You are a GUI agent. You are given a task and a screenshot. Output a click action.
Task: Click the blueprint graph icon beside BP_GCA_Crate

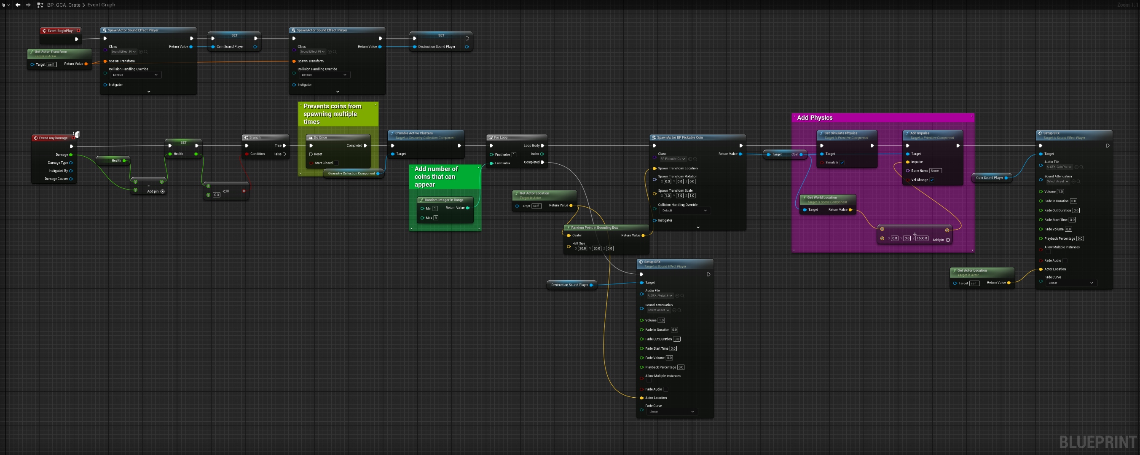pos(40,5)
